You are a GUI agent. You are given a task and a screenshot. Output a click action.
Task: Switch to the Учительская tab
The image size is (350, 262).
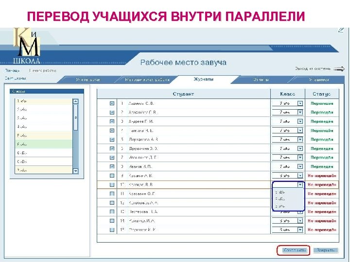(88, 80)
